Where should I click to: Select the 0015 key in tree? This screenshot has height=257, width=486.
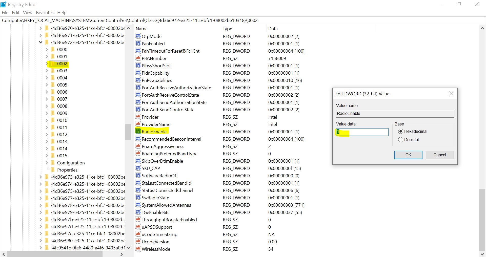pos(62,156)
